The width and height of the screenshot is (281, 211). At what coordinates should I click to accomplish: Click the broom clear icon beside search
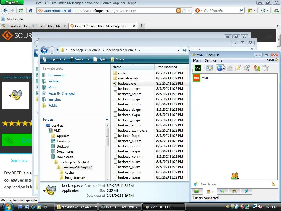point(273,184)
